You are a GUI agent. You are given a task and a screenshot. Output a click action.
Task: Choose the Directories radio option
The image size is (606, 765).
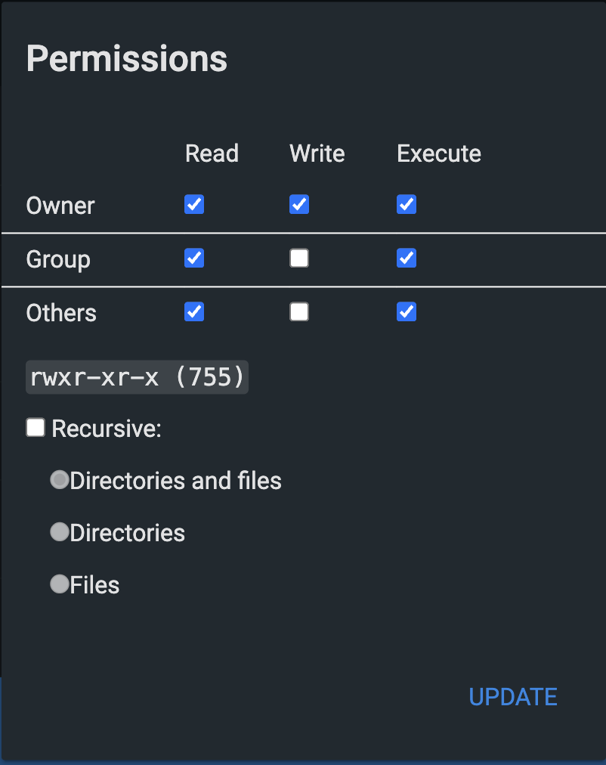click(60, 531)
